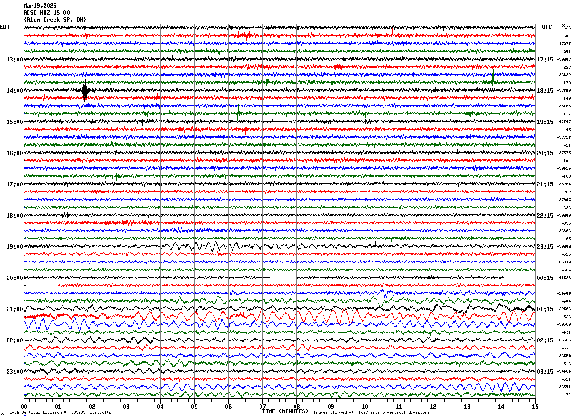Click the 03:15 UTC row label
The image size is (573, 419).
[x=545, y=372]
